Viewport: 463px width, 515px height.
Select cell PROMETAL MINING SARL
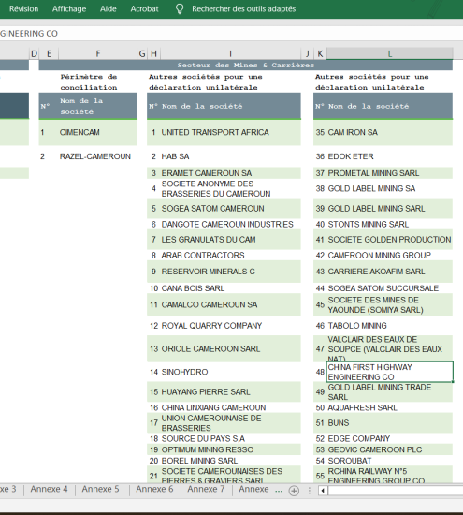click(390, 173)
